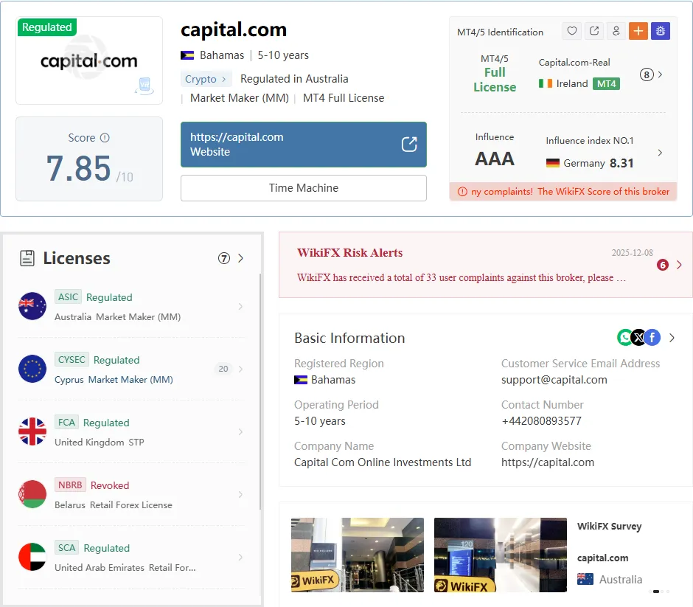Expand the NBRB license row chevron
This screenshot has width=693, height=607.
tap(240, 494)
